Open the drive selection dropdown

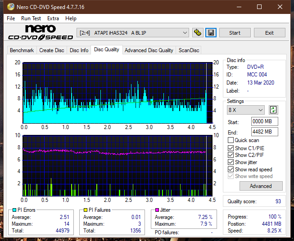[132, 33]
